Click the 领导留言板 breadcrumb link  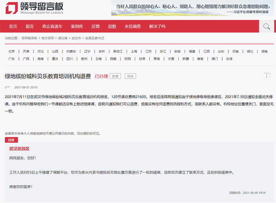29,38
